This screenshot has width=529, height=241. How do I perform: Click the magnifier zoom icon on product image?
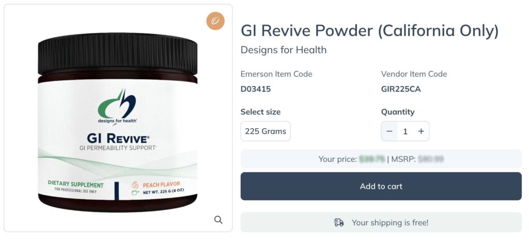click(x=219, y=220)
